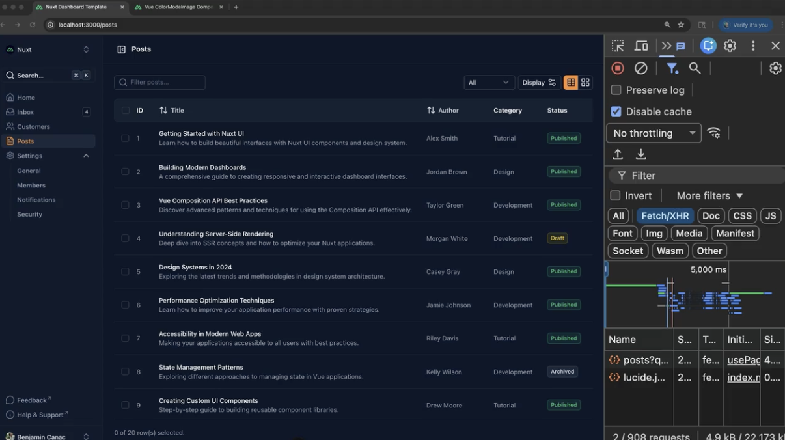785x440 pixels.
Task: Stop recording the network log
Action: [x=618, y=68]
